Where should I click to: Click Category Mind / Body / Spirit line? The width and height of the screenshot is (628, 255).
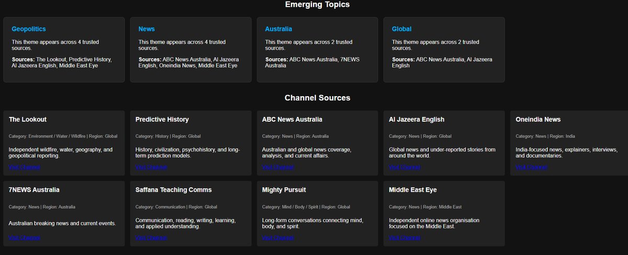point(306,207)
